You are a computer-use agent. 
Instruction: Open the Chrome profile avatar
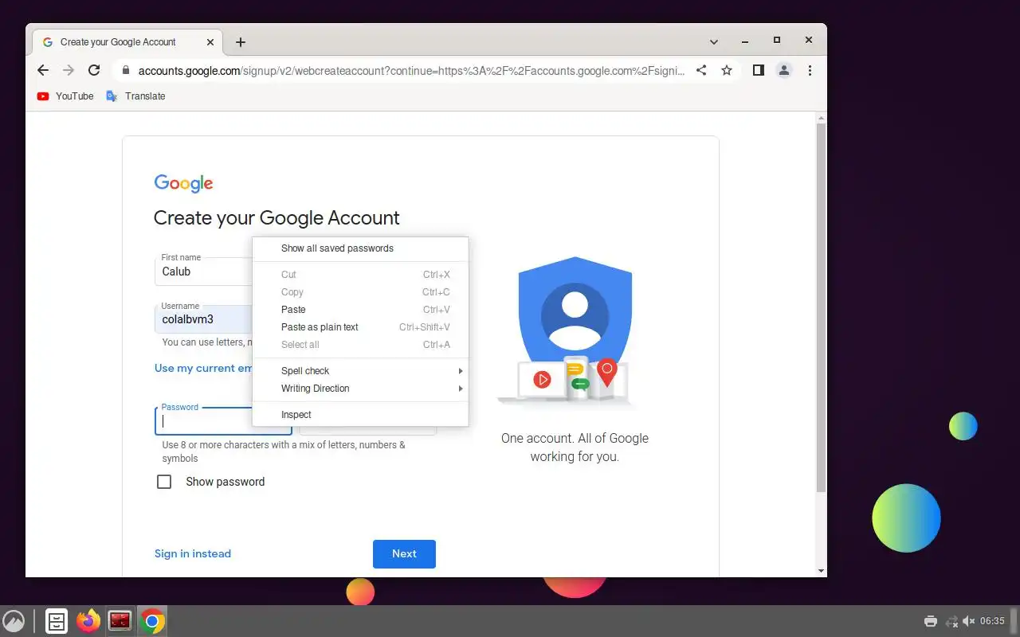784,70
